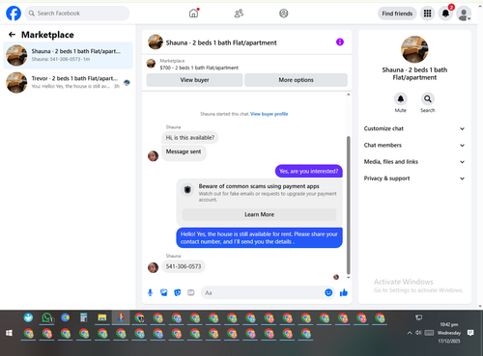Open the Notifications bell
The image size is (483, 356).
tap(445, 14)
